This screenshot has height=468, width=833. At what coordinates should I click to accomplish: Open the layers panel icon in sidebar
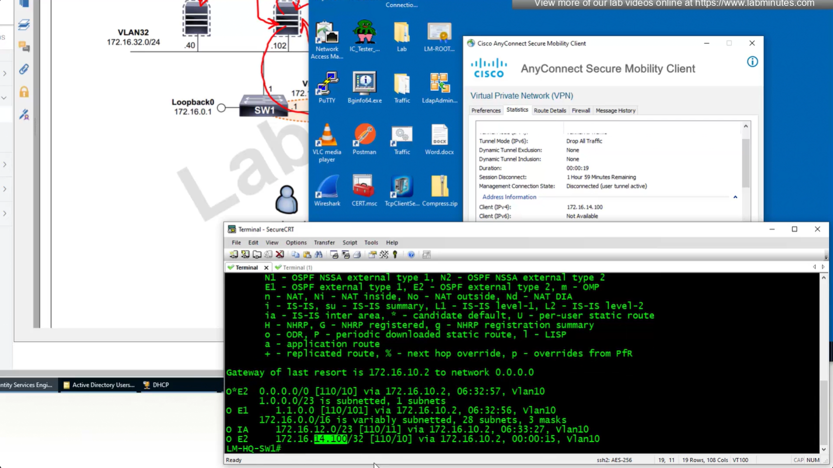tap(24, 24)
